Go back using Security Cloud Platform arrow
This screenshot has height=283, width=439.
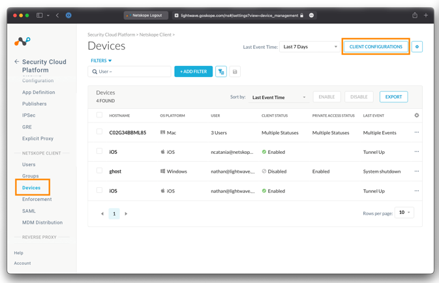pyautogui.click(x=17, y=61)
